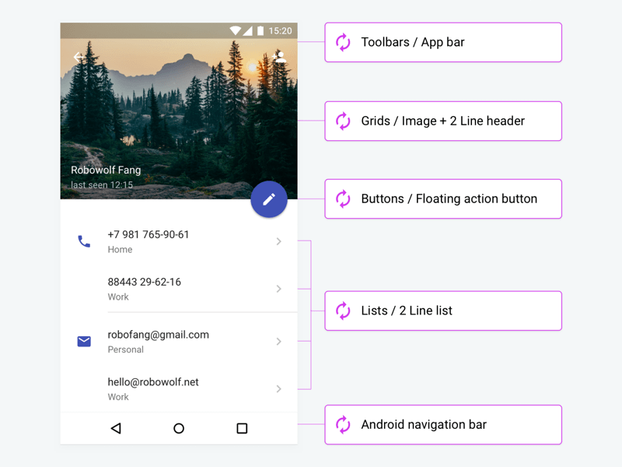Select the hello@robowolf.net address
Screen dimensions: 622x467
tap(153, 382)
